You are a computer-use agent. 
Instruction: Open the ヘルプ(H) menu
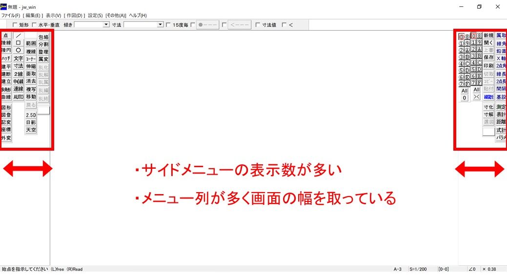click(138, 16)
